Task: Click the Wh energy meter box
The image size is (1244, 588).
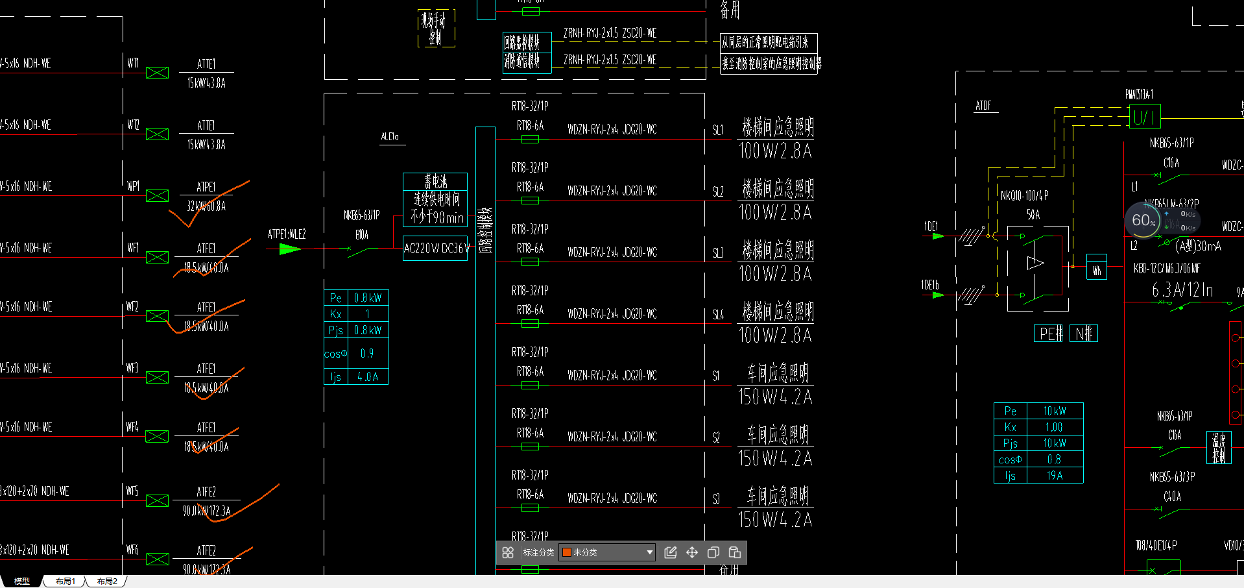Action: 1097,266
